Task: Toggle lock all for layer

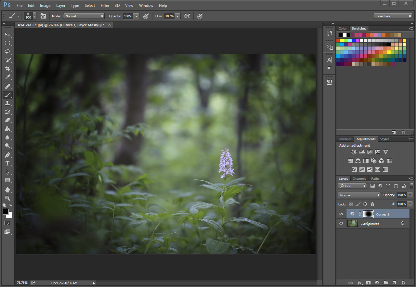Action: (x=372, y=204)
